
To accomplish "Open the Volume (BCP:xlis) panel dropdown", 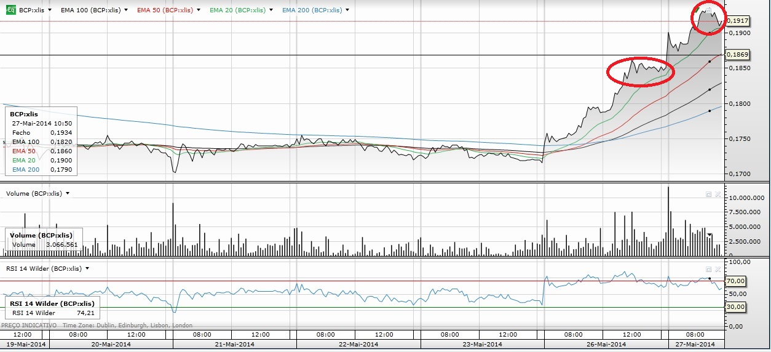I will (x=68, y=193).
